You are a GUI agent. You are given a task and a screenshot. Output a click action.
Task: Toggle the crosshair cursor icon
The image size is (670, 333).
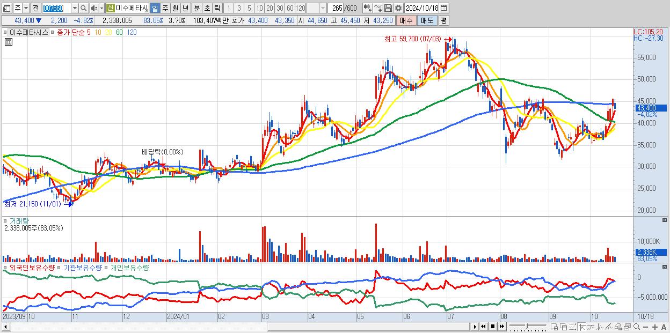[582, 327]
